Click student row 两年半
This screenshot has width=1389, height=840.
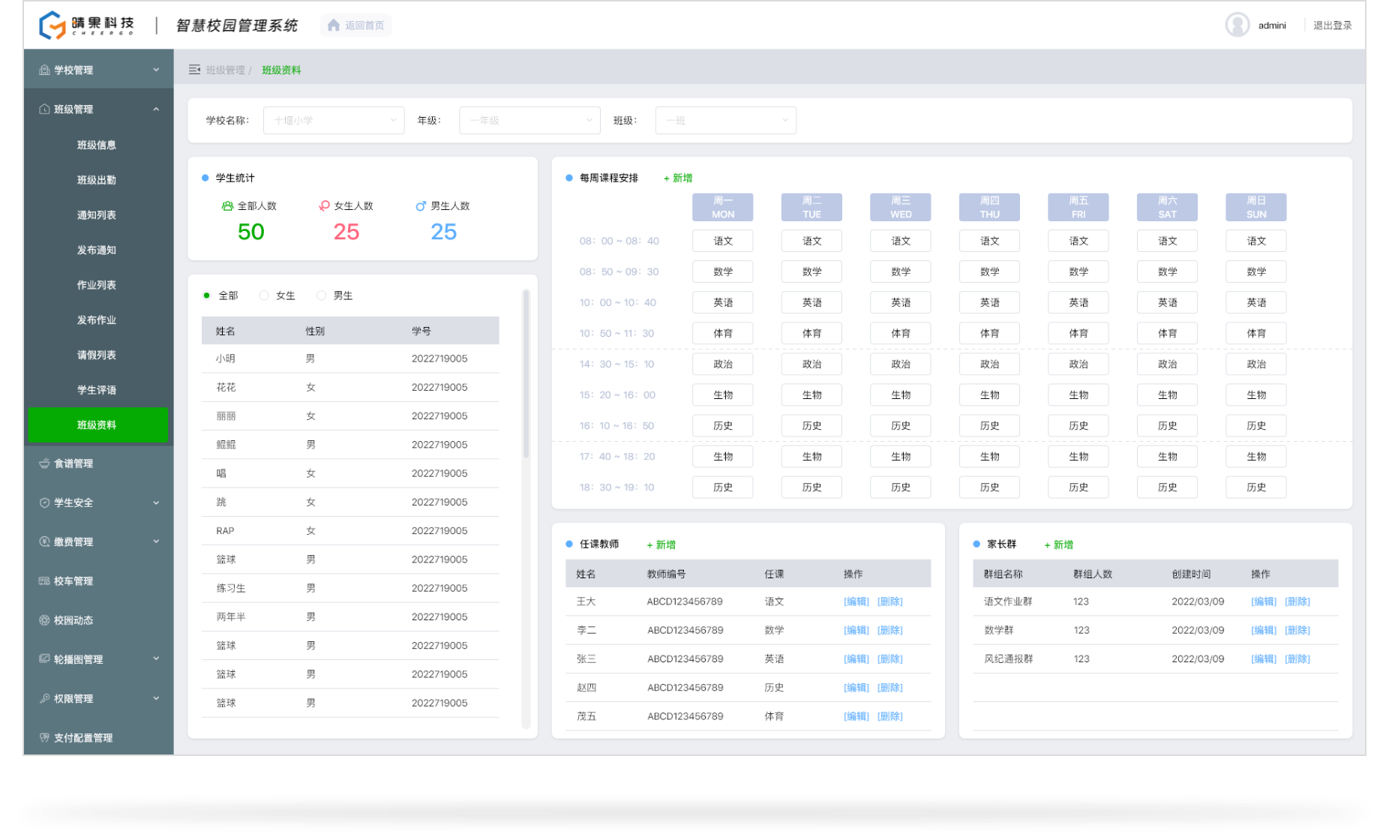(350, 616)
